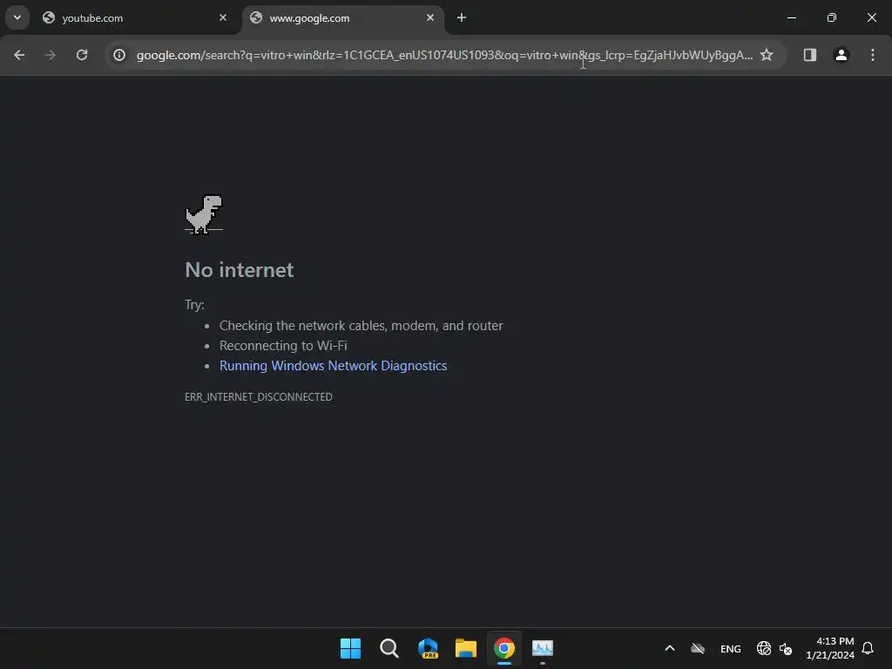Go forward to next page
This screenshot has width=892, height=669.
click(x=51, y=55)
